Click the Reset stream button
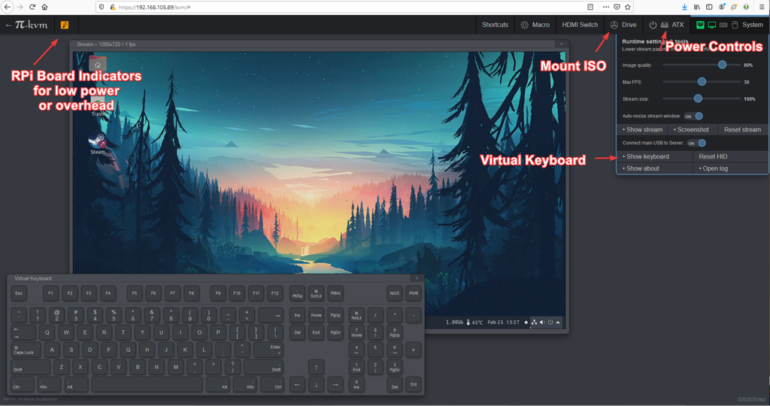Viewport: 770px width, 406px height. click(x=742, y=129)
